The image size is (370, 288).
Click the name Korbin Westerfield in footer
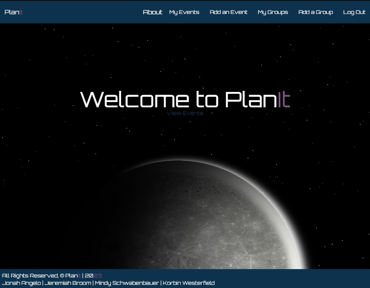(x=189, y=283)
